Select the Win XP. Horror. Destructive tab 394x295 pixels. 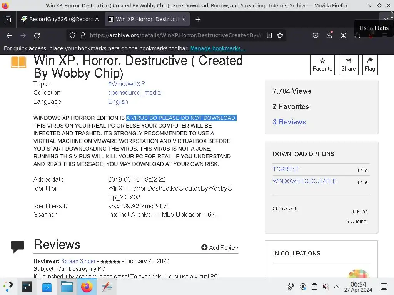point(147,19)
